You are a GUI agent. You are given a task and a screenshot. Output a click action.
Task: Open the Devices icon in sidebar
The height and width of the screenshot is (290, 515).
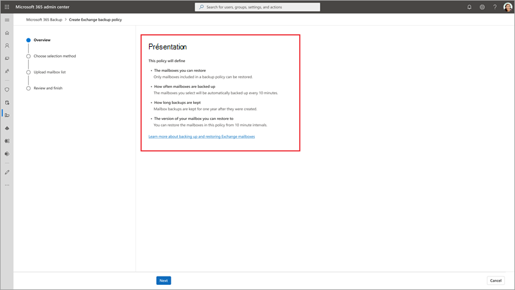click(x=7, y=58)
